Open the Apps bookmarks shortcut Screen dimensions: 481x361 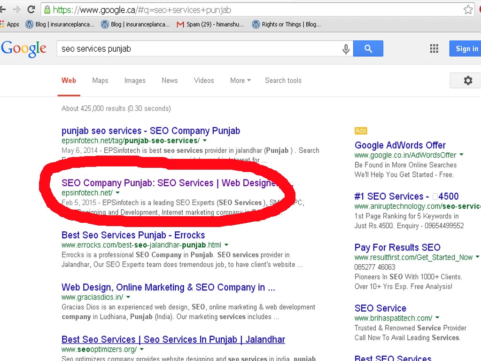click(9, 24)
